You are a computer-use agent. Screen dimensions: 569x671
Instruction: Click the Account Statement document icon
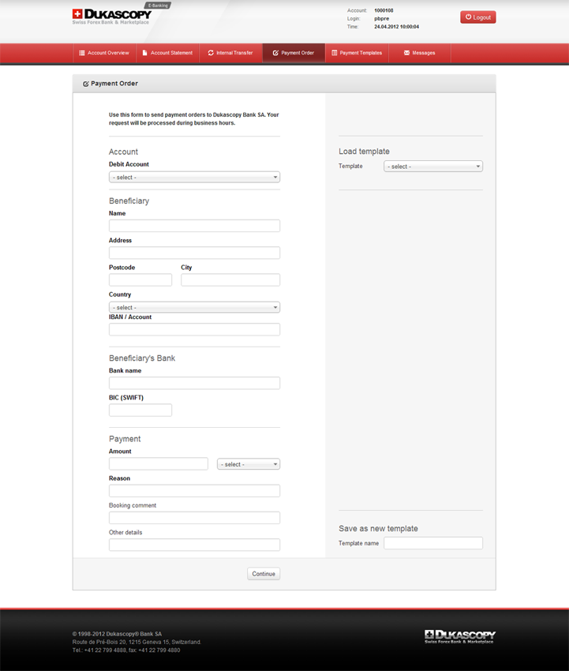[144, 53]
